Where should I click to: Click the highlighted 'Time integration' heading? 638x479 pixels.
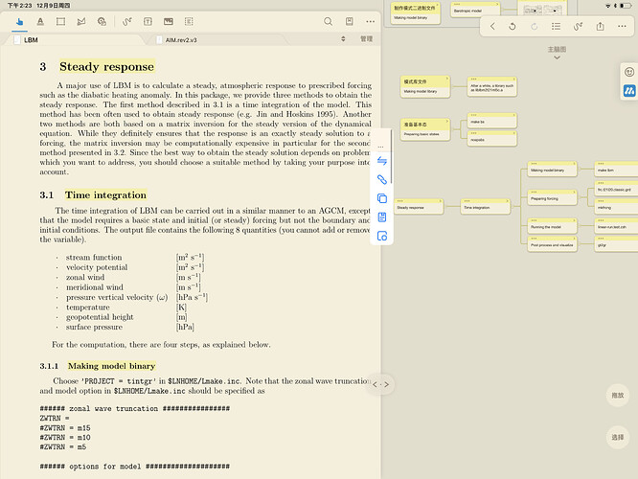click(105, 194)
